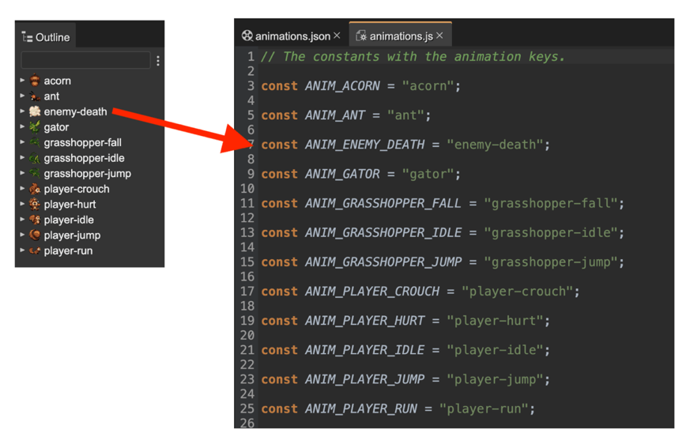690x444 pixels.
Task: Click the enemy-death sprite icon
Action: pyautogui.click(x=35, y=111)
